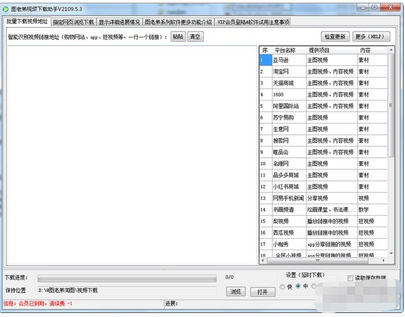Click the horizontal scrollbar right arrow
The height and width of the screenshot is (317, 405).
(x=383, y=260)
